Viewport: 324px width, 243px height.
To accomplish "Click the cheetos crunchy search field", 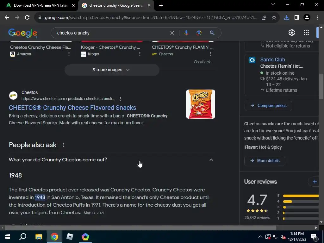I will point(112,33).
